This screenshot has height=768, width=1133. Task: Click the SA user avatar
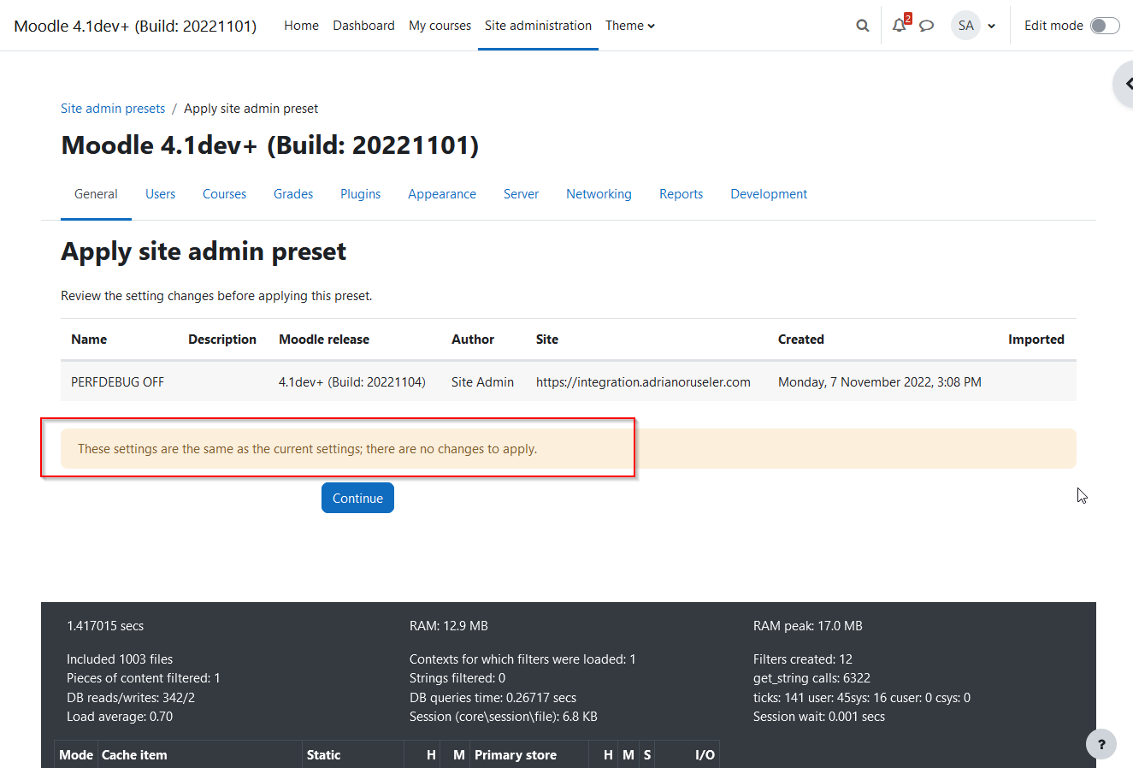point(965,26)
